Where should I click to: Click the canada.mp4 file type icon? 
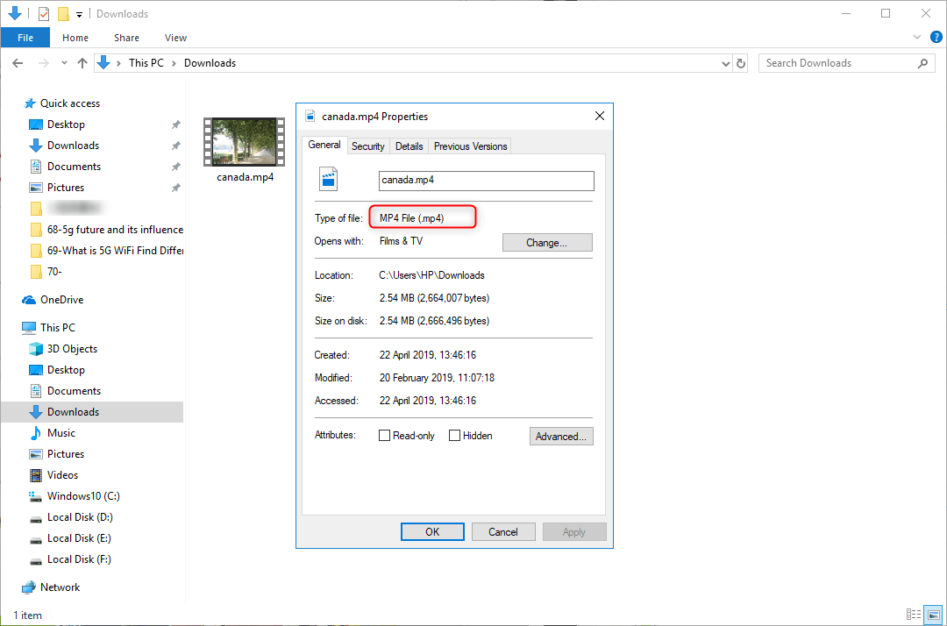[329, 179]
